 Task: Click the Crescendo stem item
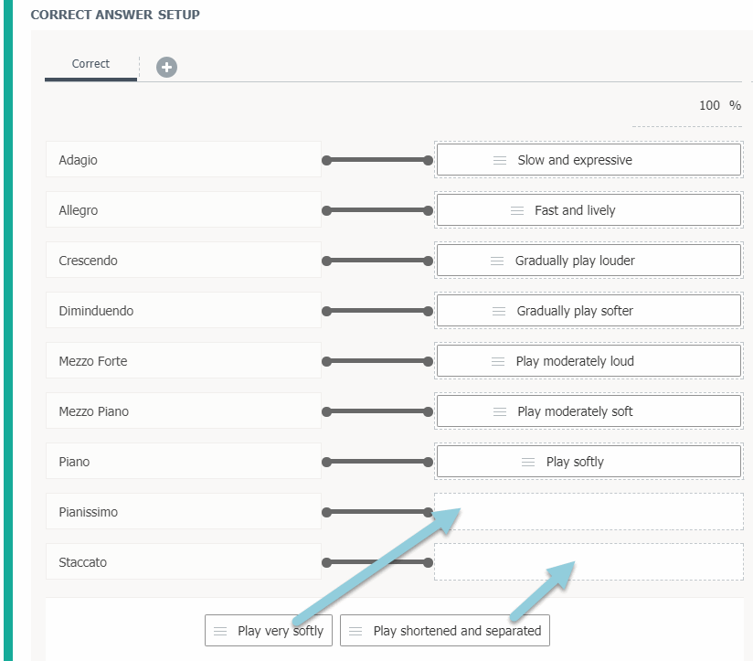coord(183,261)
